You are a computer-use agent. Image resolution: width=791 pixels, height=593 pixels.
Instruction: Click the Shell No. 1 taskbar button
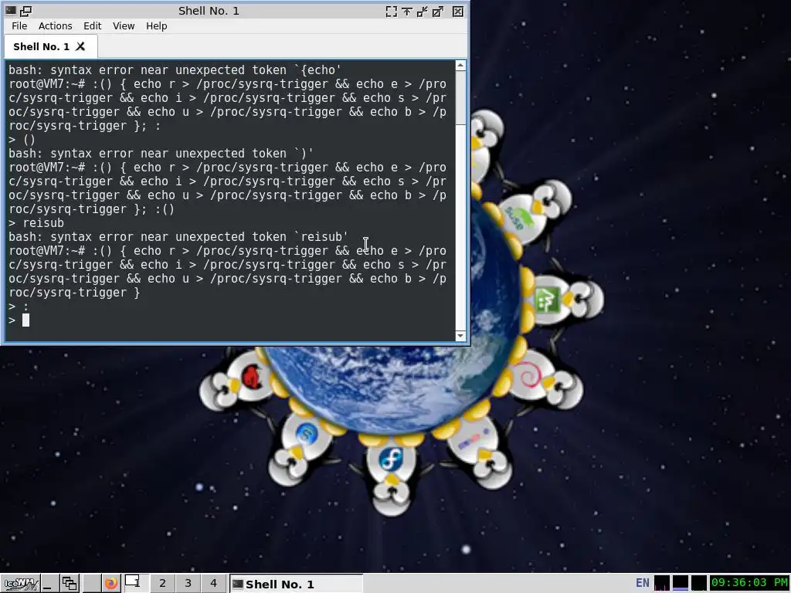[x=296, y=584]
